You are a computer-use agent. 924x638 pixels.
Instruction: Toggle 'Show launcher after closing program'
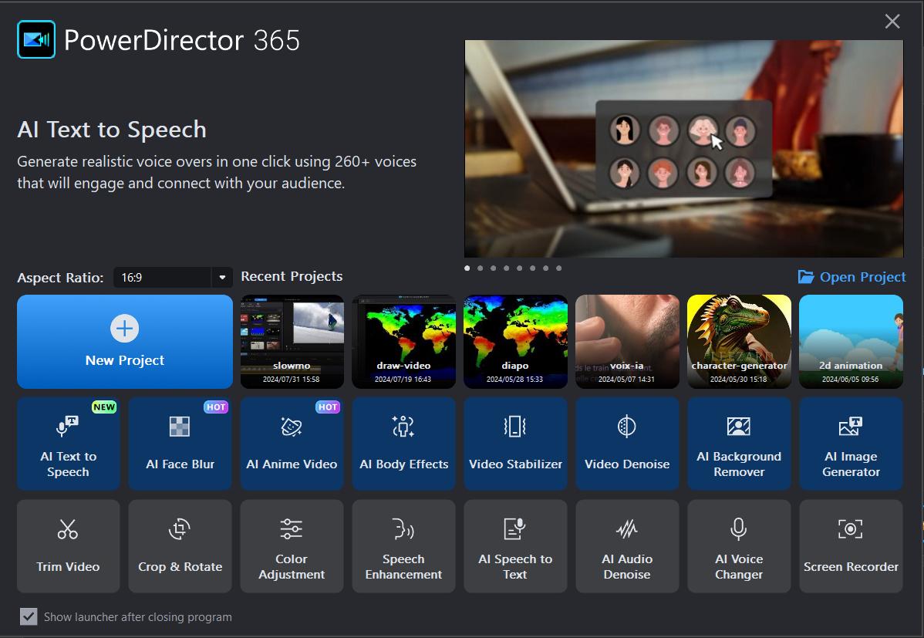pos(29,616)
